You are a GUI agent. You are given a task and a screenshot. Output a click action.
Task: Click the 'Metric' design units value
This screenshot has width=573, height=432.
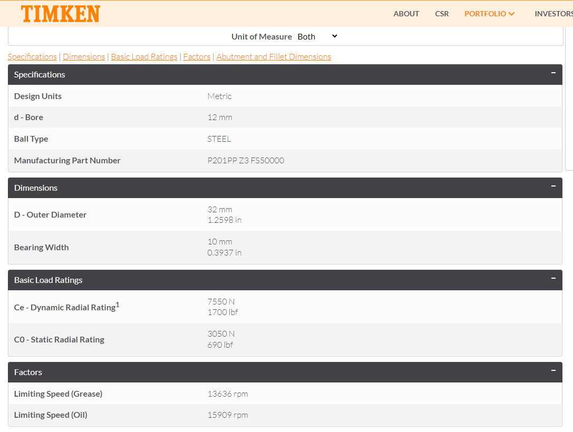coord(219,96)
